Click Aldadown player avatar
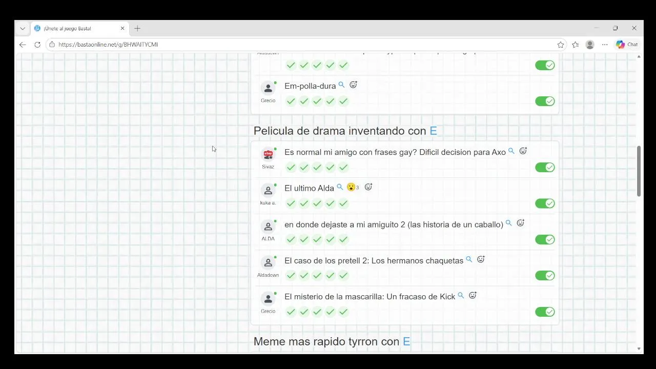The image size is (656, 369). point(268,263)
